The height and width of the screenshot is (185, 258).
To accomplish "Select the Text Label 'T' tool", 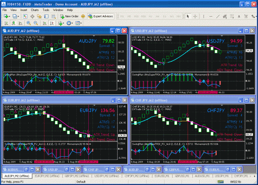I will 246,16.
